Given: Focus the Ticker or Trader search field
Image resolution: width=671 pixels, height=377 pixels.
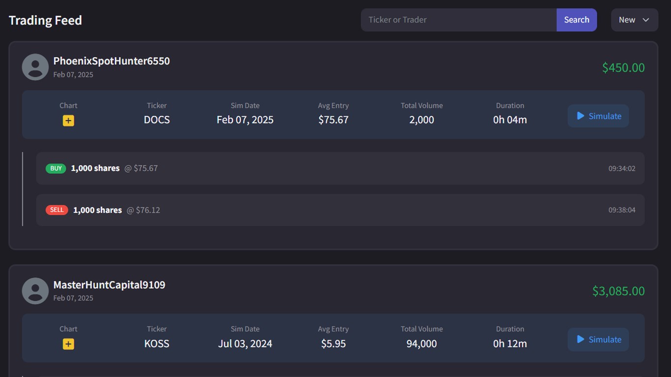Looking at the screenshot, I should coord(458,20).
